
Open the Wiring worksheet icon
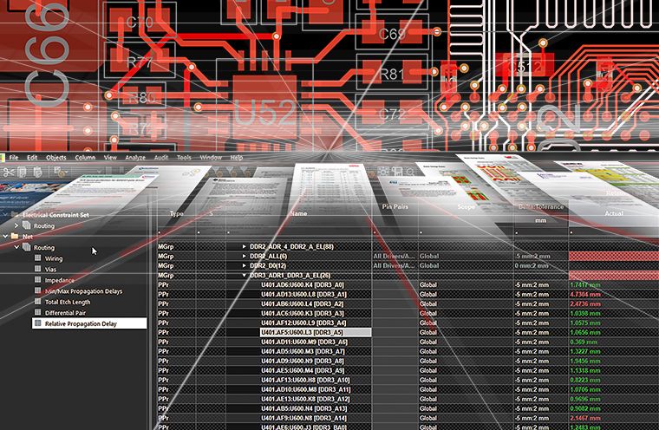pyautogui.click(x=37, y=258)
